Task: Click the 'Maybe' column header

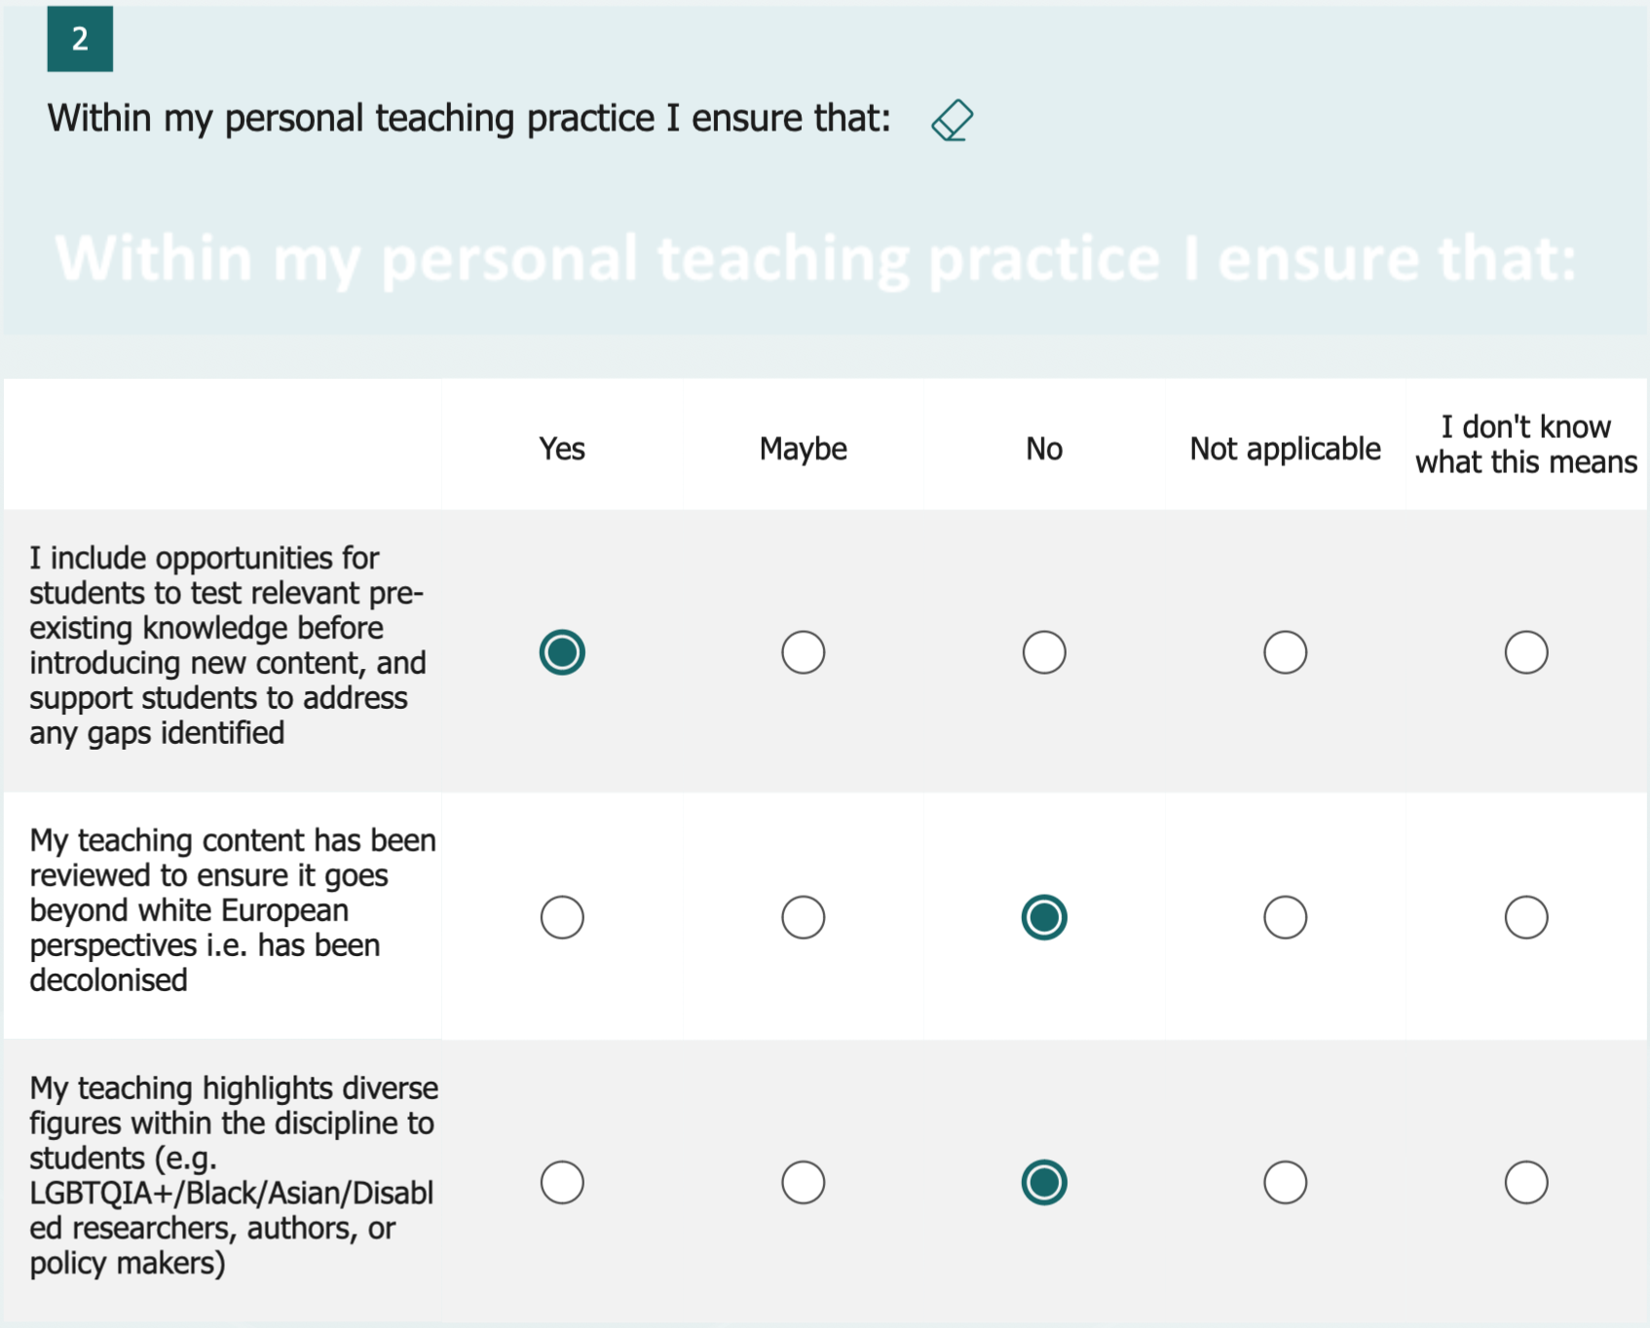Action: coord(803,449)
